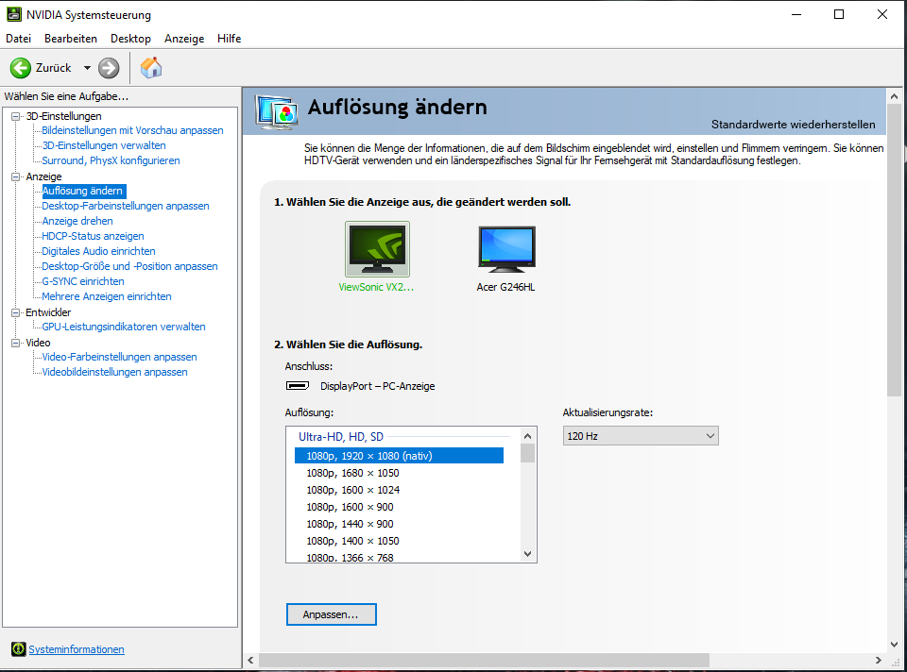
Task: Open Mehrere Anzeigen einrichten
Action: pos(107,296)
